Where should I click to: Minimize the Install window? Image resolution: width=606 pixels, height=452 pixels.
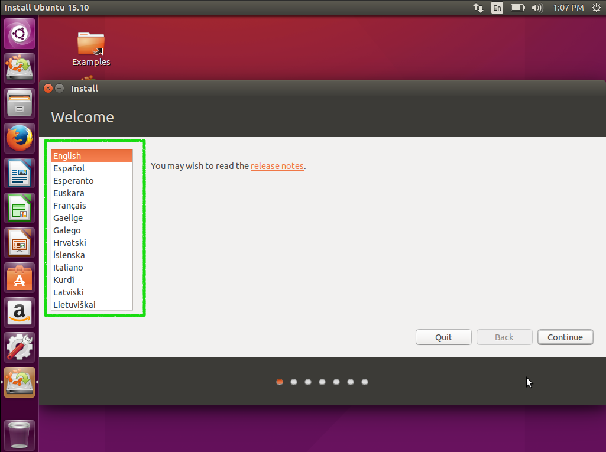click(60, 89)
